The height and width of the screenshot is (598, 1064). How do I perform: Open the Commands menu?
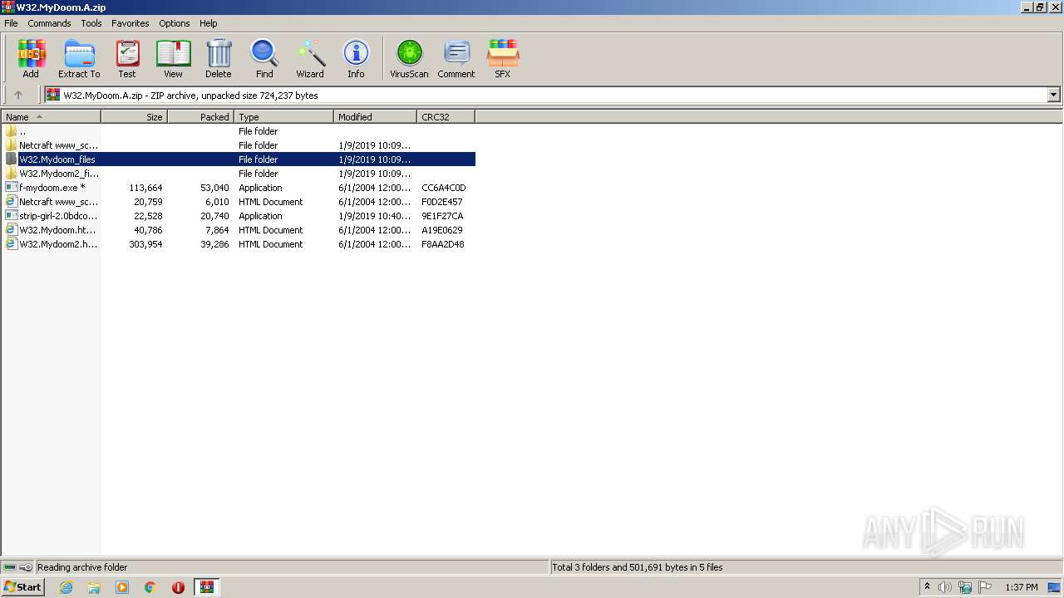pos(49,23)
